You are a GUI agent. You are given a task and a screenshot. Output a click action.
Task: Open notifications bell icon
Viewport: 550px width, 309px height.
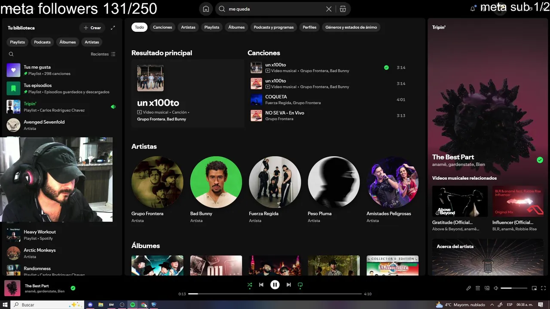[x=473, y=9]
